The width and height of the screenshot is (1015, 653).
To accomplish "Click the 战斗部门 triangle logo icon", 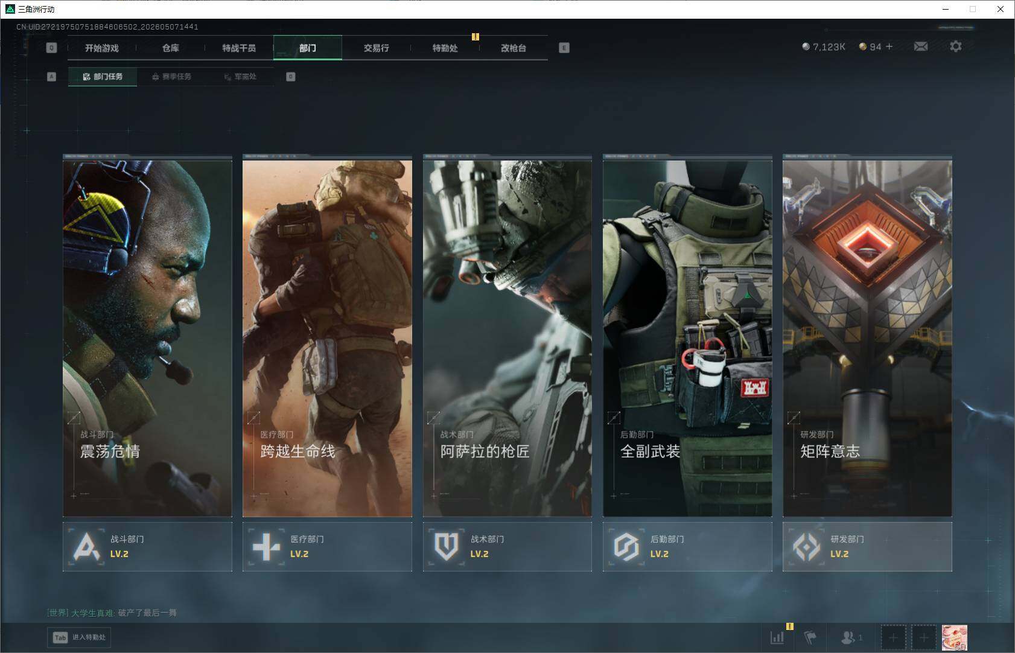I will (86, 547).
